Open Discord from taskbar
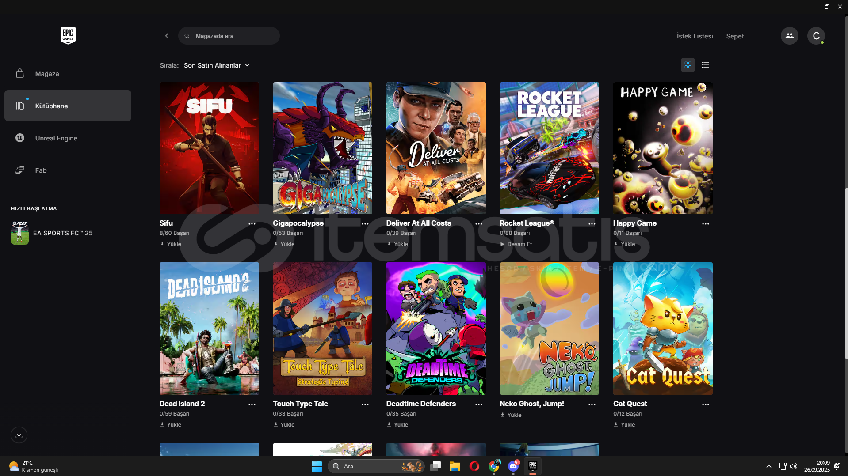The height and width of the screenshot is (476, 848). [x=513, y=466]
